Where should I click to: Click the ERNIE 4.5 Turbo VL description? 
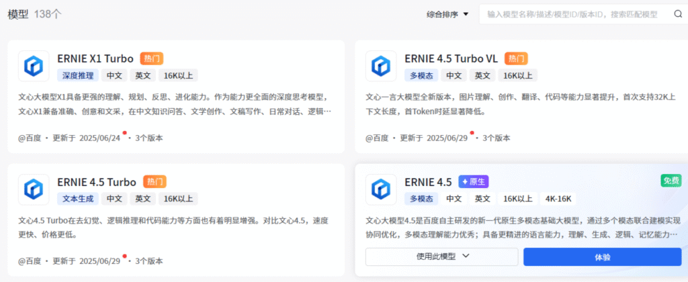[521, 104]
